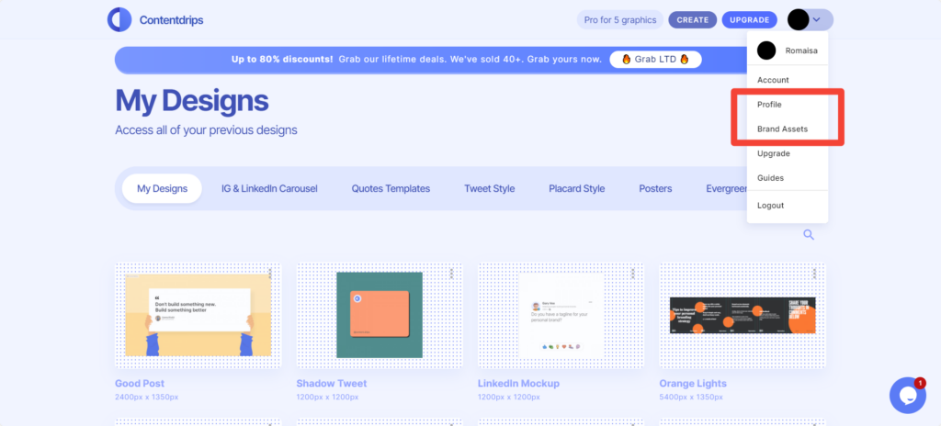Open the Good Post three-dot options
Viewport: 941px width, 426px height.
click(x=271, y=274)
